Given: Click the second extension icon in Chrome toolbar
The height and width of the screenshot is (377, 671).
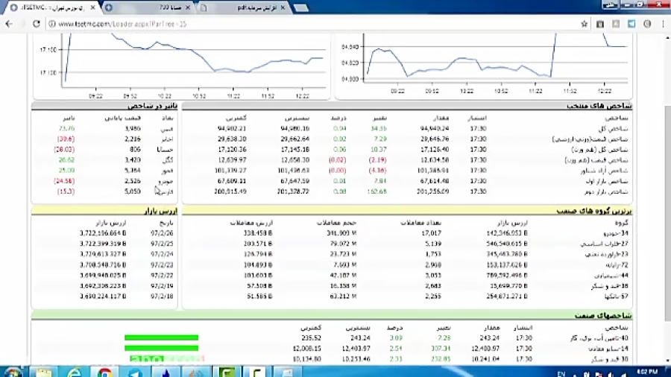Looking at the screenshot, I should click(616, 24).
